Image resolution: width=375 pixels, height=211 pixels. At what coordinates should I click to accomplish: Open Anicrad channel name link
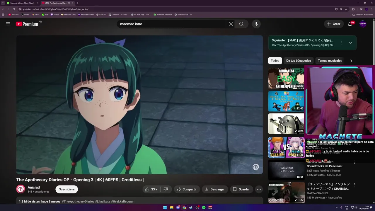click(x=34, y=187)
